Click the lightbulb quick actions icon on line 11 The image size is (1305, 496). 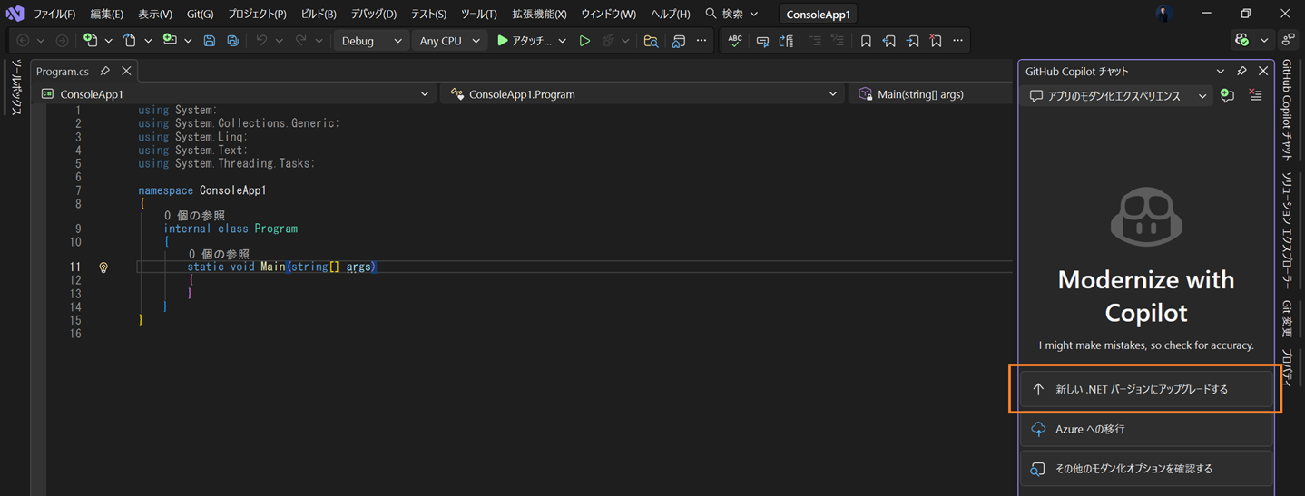click(103, 267)
